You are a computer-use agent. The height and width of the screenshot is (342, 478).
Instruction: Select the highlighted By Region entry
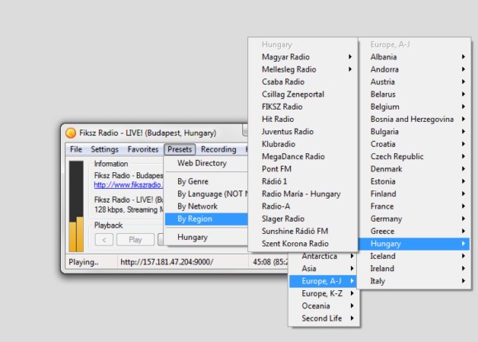(x=206, y=219)
